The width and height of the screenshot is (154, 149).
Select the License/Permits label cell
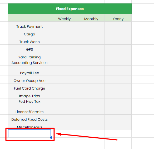[x=29, y=109]
